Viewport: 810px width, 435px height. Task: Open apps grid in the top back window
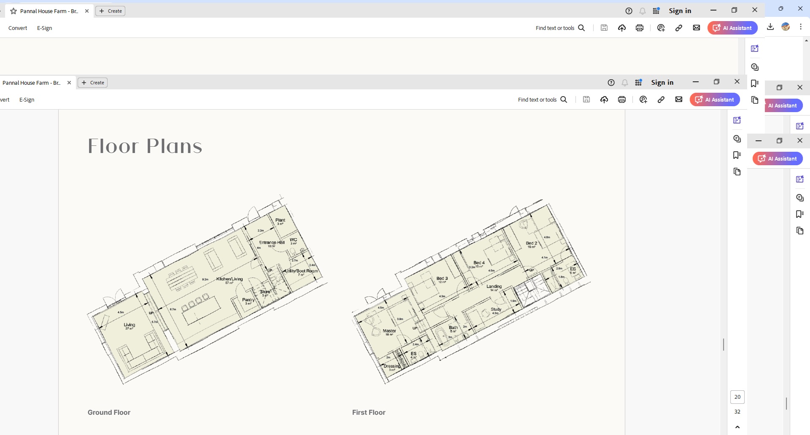point(656,11)
